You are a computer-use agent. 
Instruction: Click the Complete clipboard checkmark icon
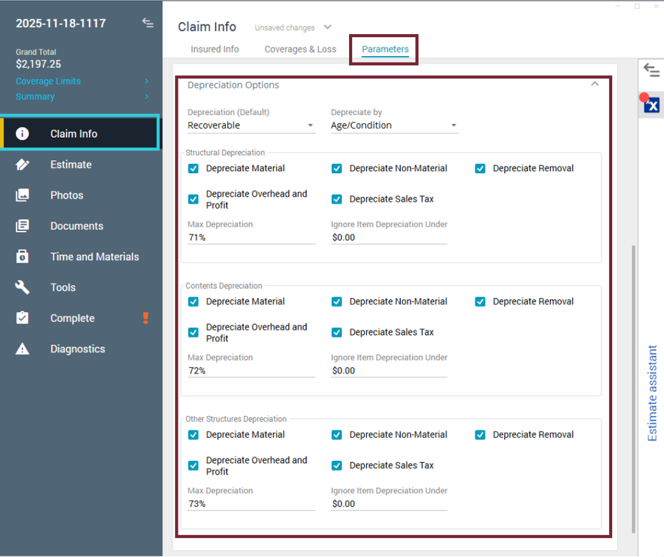23,318
